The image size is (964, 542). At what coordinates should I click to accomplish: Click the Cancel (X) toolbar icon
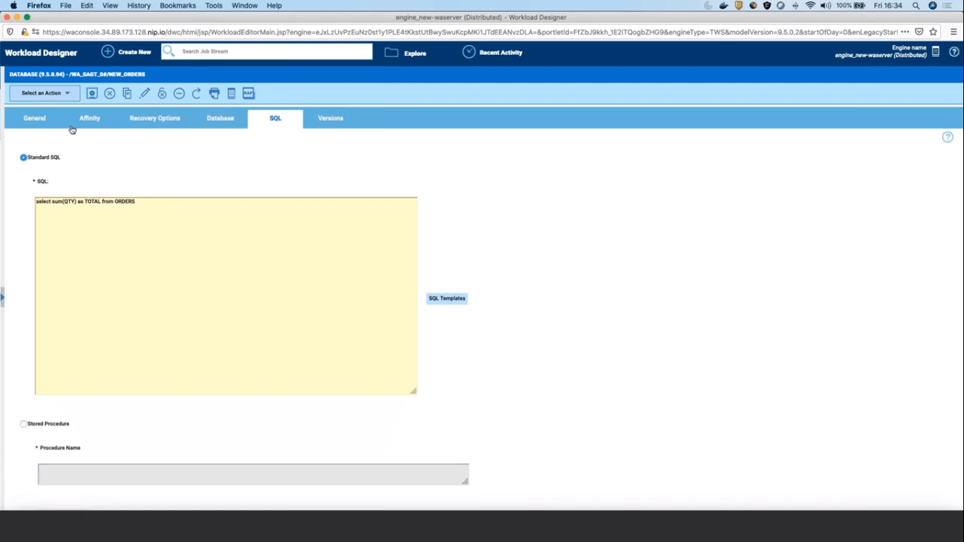tap(109, 92)
